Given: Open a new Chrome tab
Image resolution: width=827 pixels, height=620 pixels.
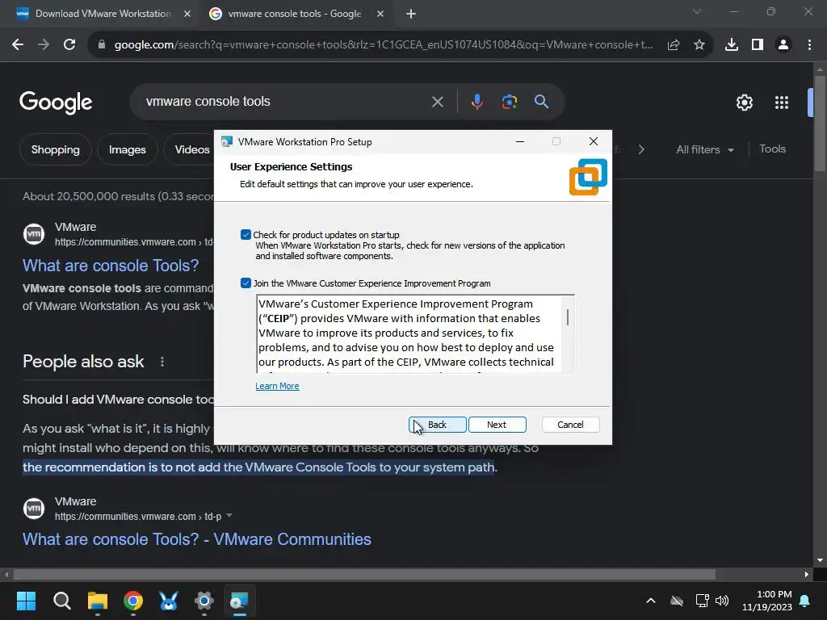Looking at the screenshot, I should [411, 14].
